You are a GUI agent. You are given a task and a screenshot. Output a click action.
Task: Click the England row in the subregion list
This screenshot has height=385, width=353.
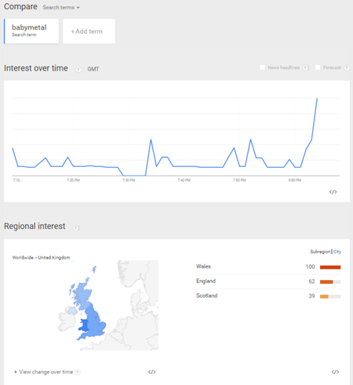[268, 281]
